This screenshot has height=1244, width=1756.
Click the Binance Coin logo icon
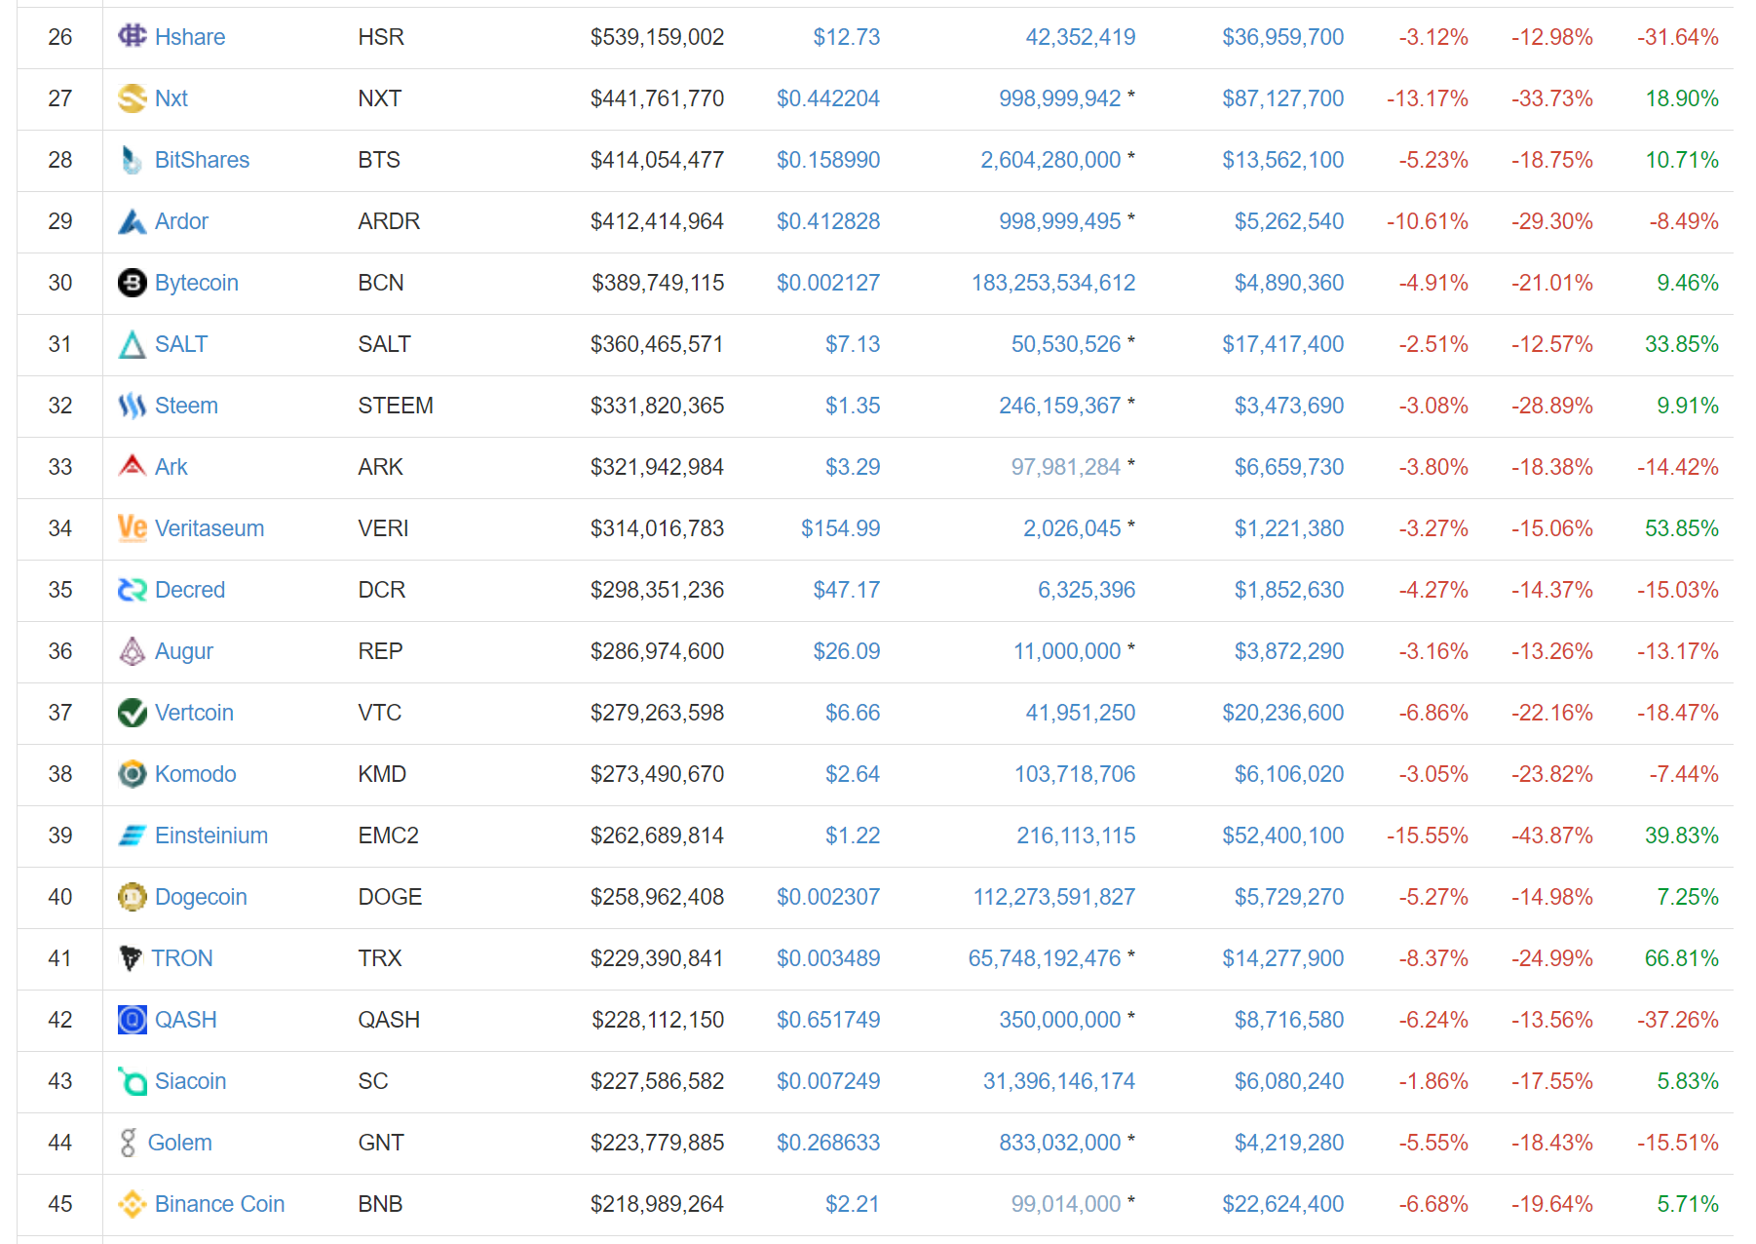132,1204
